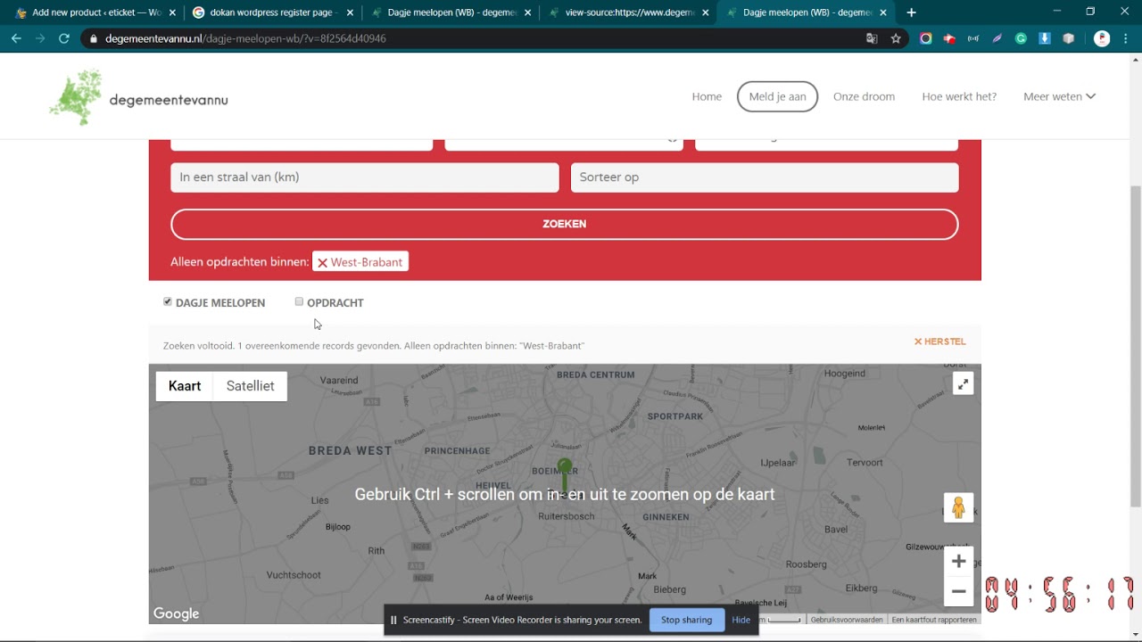Click the browser back arrow
The width and height of the screenshot is (1142, 642).
point(16,38)
